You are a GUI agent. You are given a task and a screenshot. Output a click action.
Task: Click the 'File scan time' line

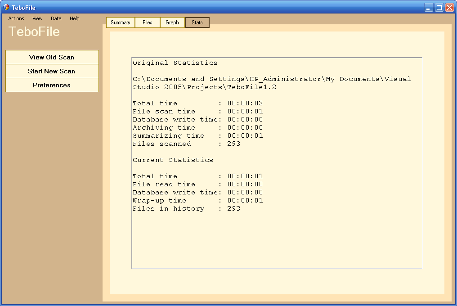[x=197, y=112]
